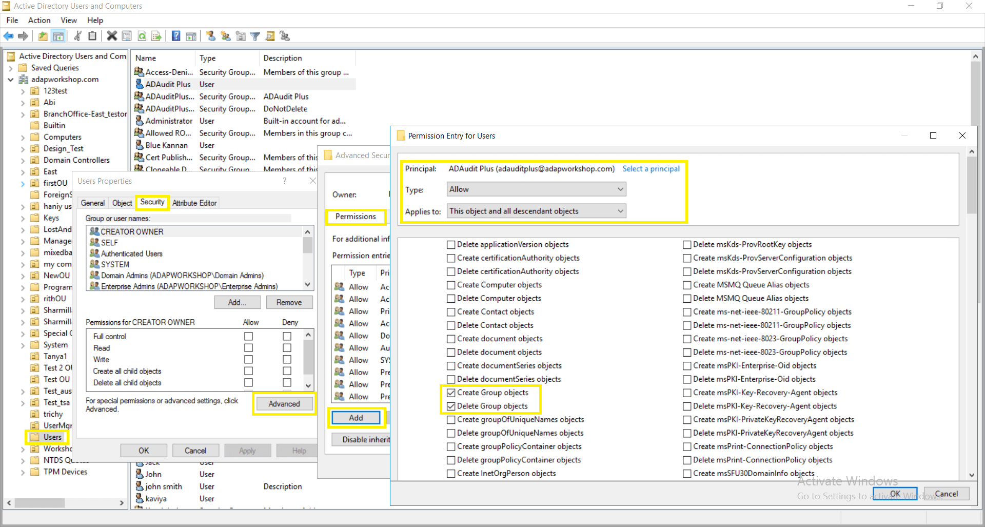Toggle the Show/Hide console tree icon
Viewport: 985px width, 527px height.
tap(58, 36)
